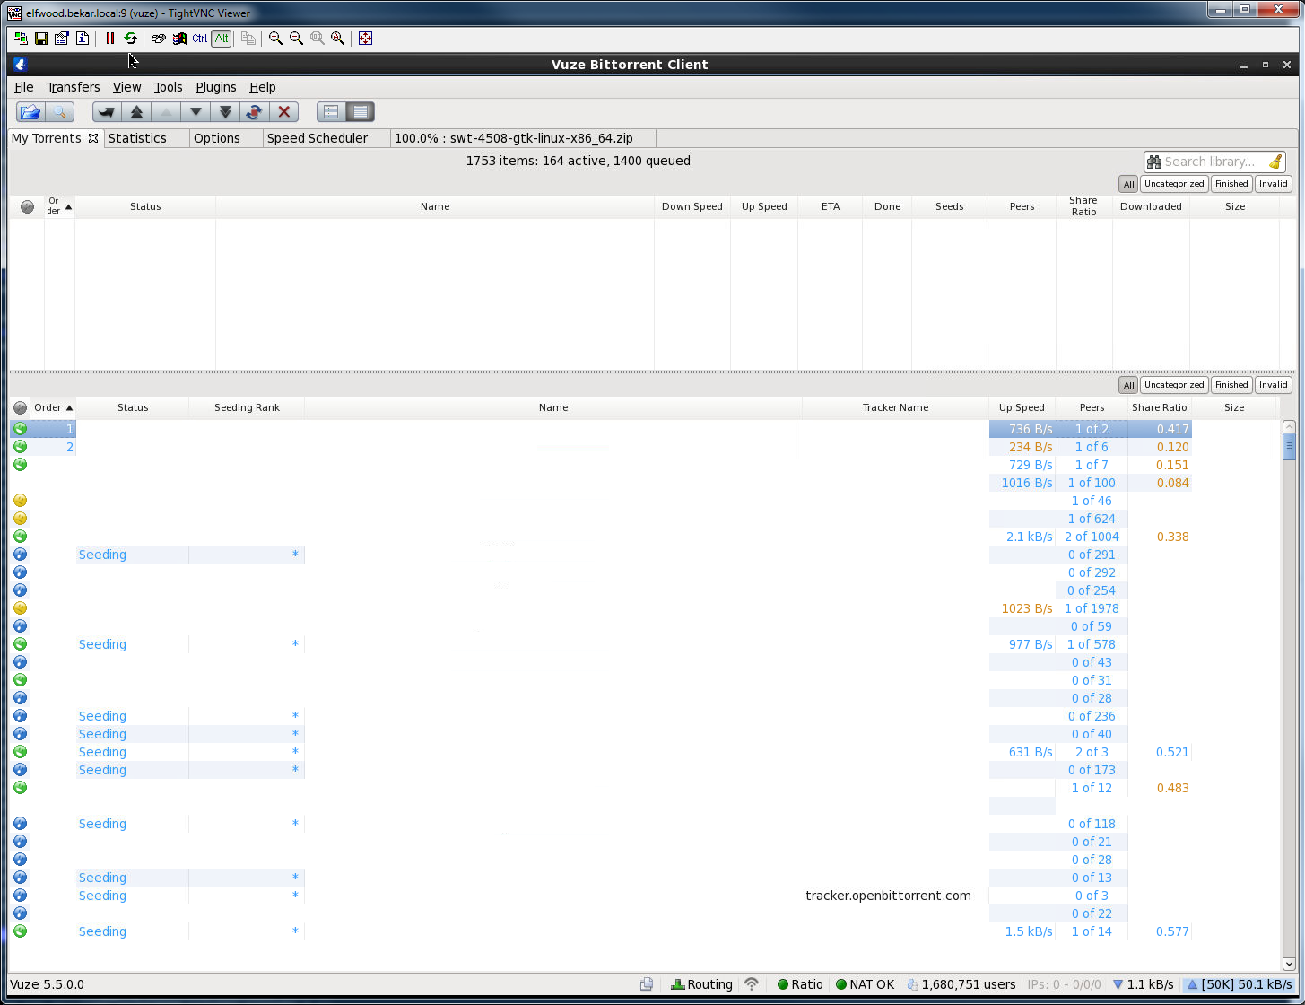
Task: Open the View menu
Action: [126, 87]
